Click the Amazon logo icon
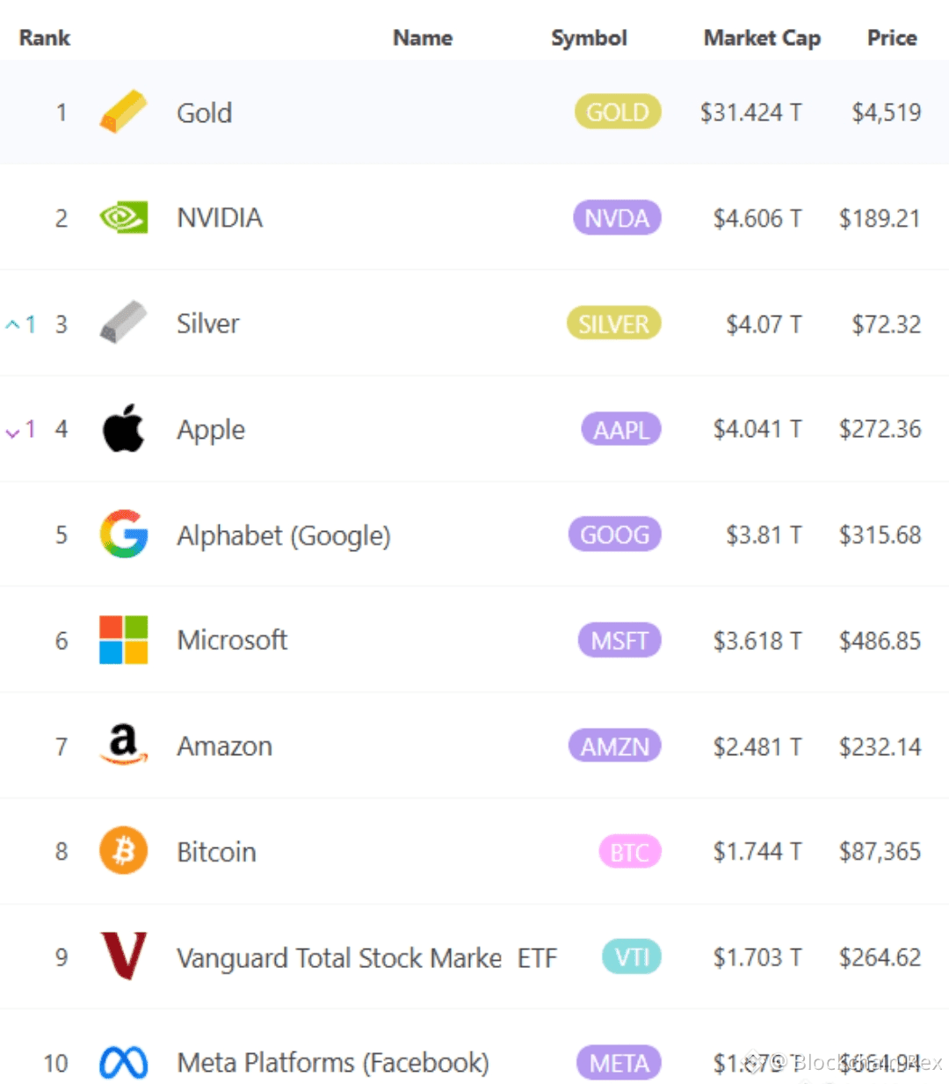Image resolution: width=949 pixels, height=1084 pixels. [x=123, y=745]
